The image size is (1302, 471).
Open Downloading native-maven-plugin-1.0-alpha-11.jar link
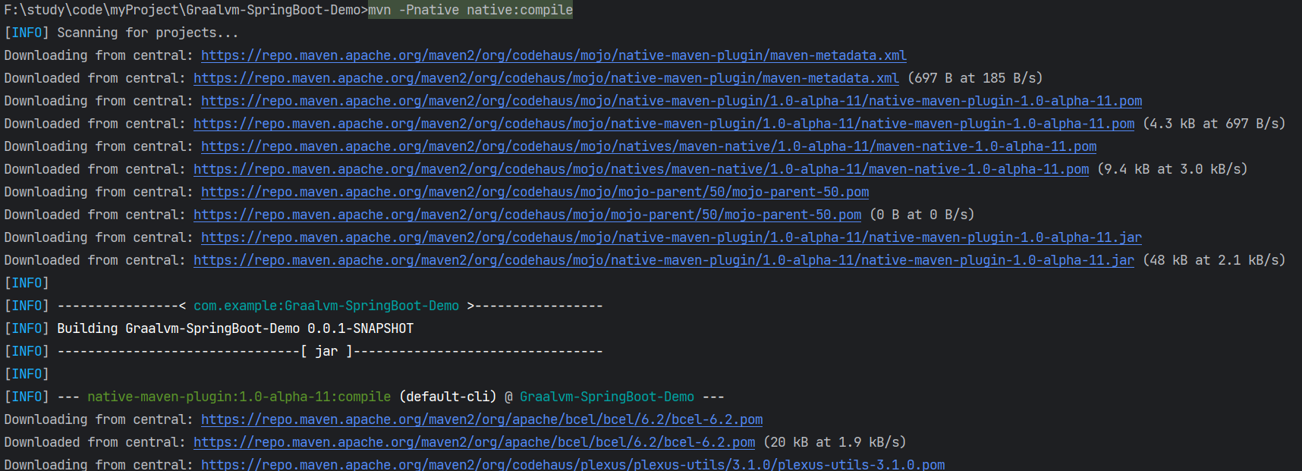(671, 237)
